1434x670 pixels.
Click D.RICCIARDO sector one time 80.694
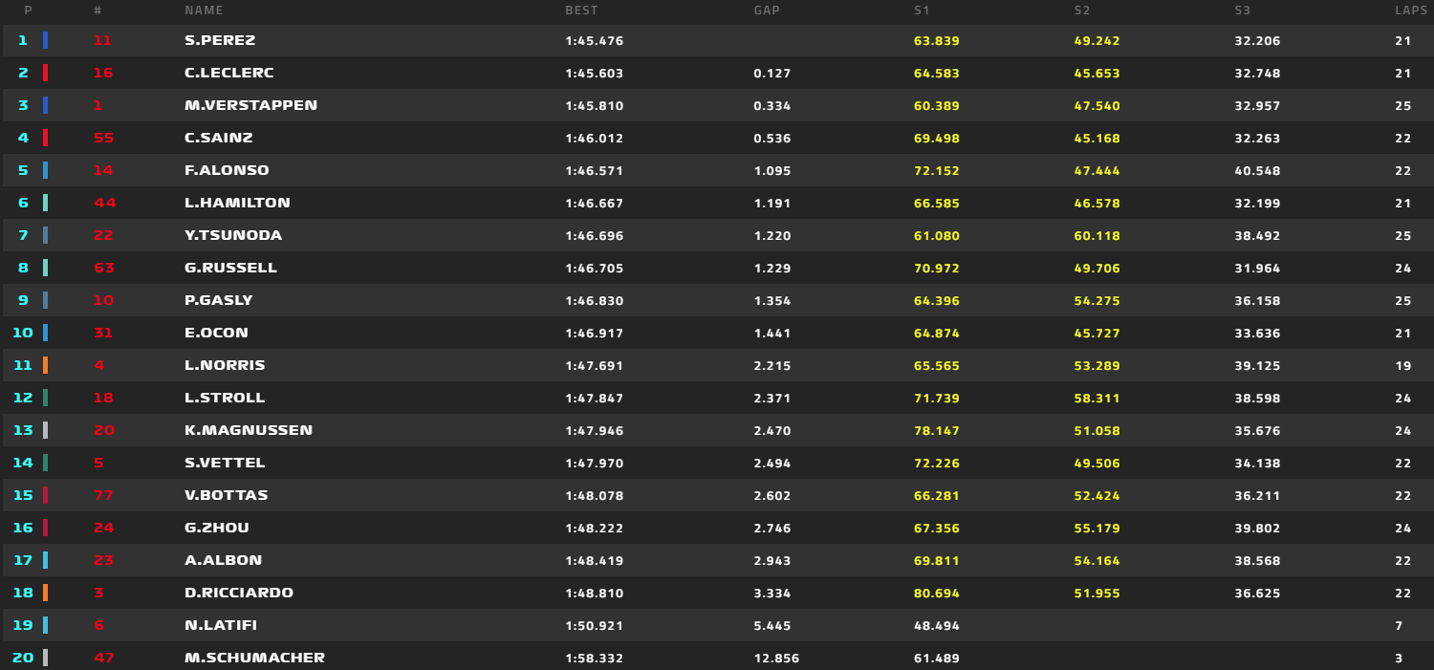(937, 593)
